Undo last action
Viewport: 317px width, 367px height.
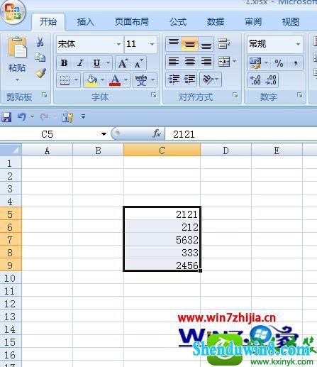tap(22, 117)
